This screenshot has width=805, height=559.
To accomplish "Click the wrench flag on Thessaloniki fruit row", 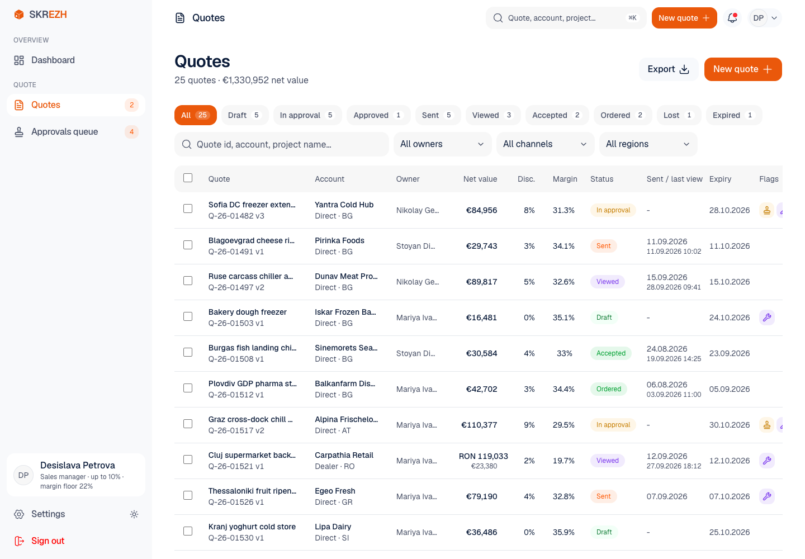I will coord(767,496).
